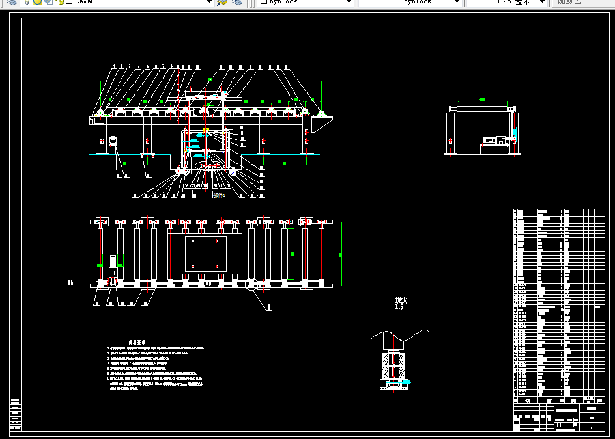Image resolution: width=615 pixels, height=439 pixels.
Task: Toggle the CAXA0 layer freeze sun icon
Action: [37, 1]
